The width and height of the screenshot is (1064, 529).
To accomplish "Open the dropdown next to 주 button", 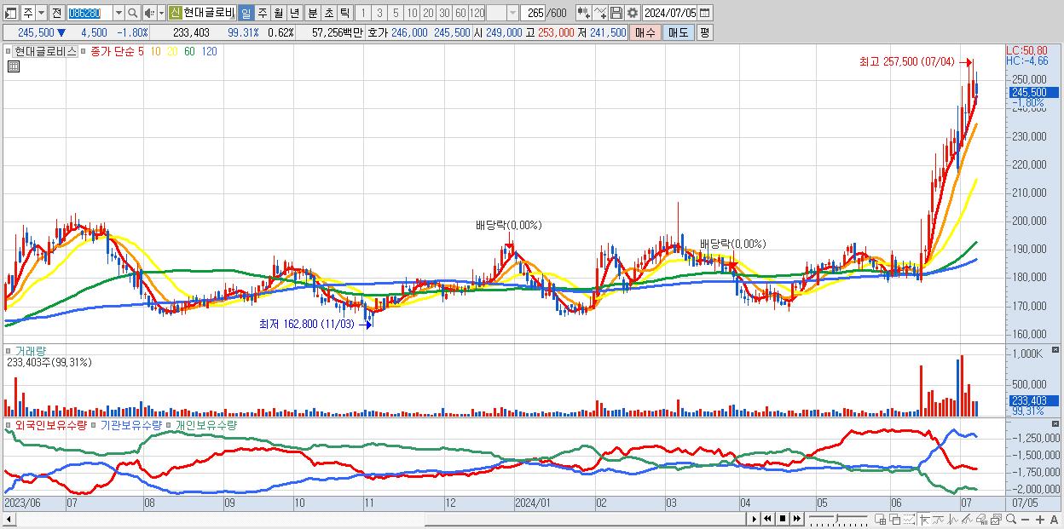I will coord(41,13).
